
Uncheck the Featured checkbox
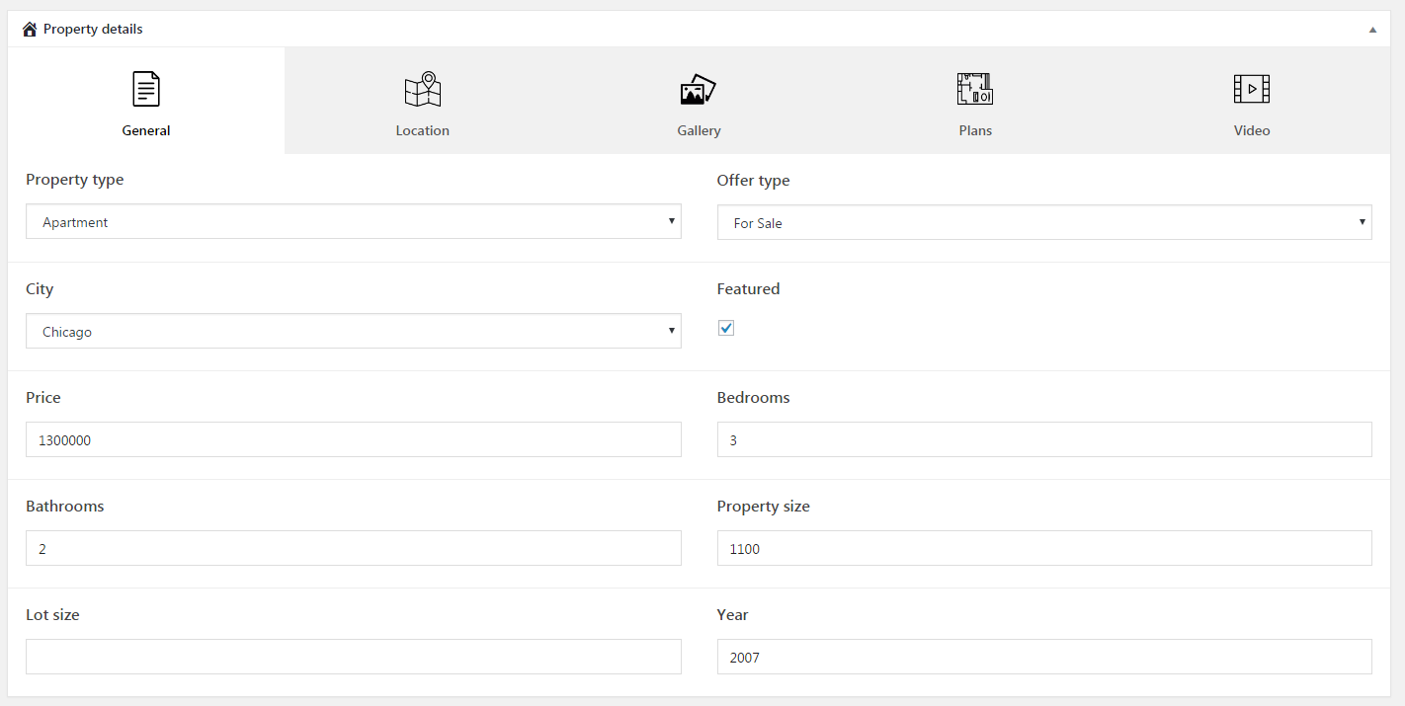point(726,328)
